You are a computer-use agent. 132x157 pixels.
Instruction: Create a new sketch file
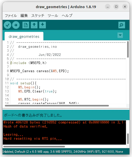pyautogui.click(x=26, y=25)
